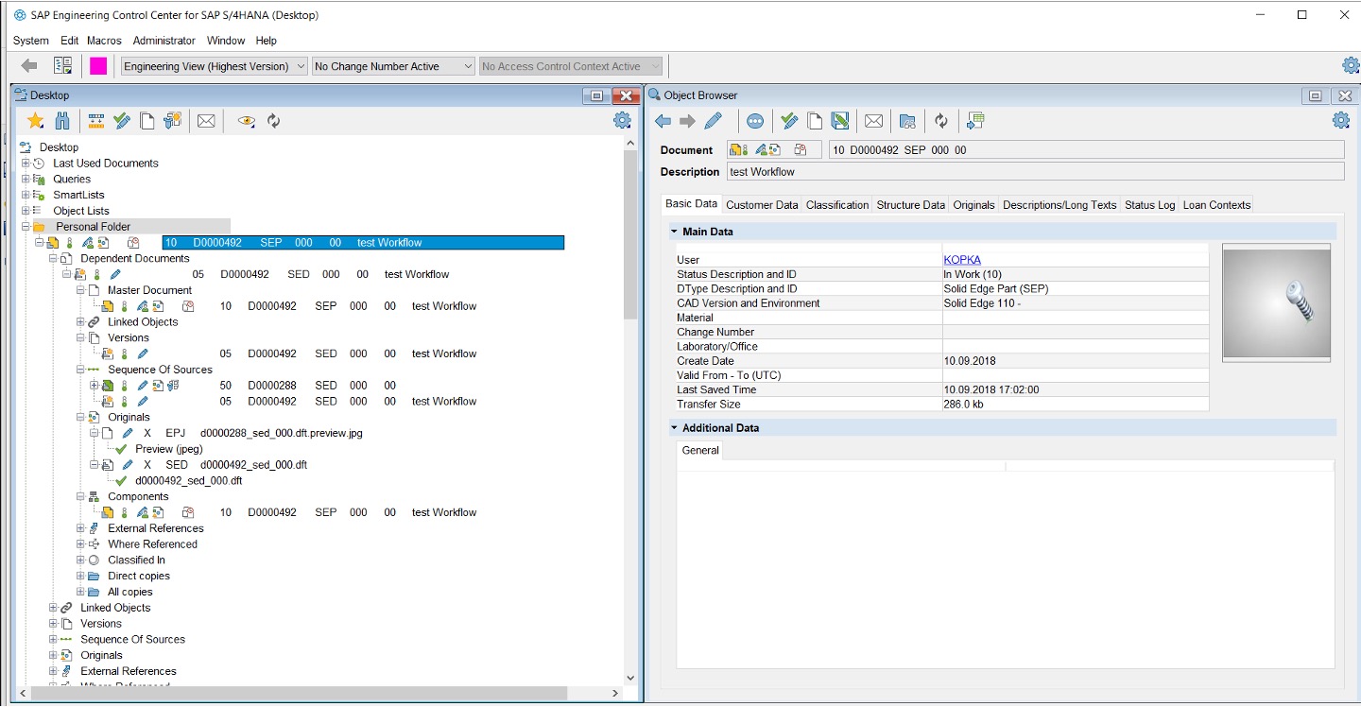Switch to the Originals tab
Screen dimensions: 1361x707
973,204
